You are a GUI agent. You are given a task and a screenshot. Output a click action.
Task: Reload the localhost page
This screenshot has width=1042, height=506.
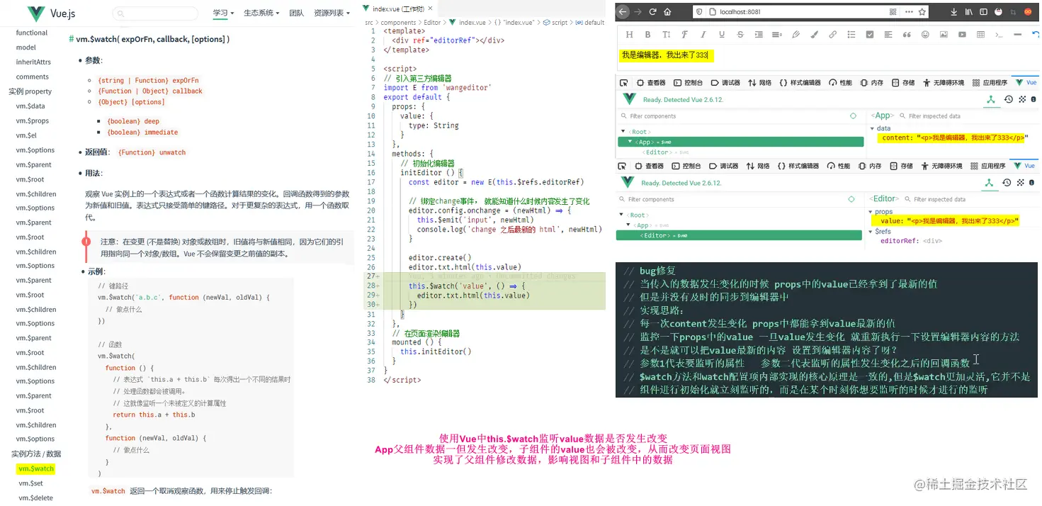point(652,12)
